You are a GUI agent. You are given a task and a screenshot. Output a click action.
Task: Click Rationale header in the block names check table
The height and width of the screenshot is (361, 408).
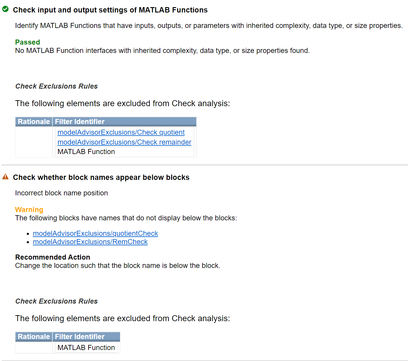(34, 337)
